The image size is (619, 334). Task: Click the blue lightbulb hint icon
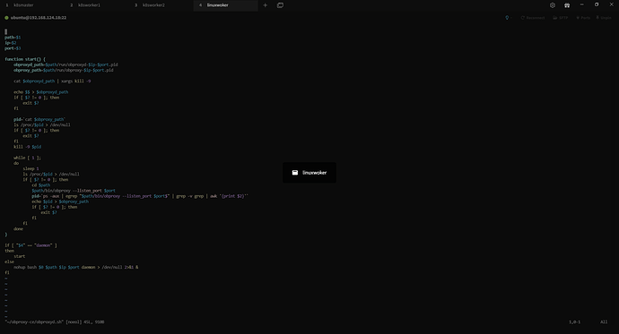click(507, 18)
